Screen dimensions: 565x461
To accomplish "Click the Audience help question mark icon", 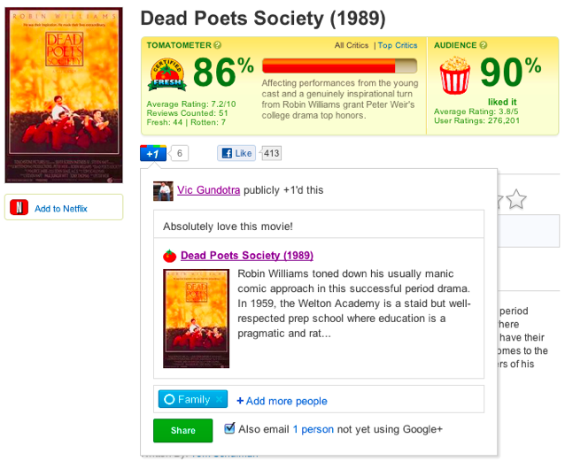I will (x=484, y=45).
